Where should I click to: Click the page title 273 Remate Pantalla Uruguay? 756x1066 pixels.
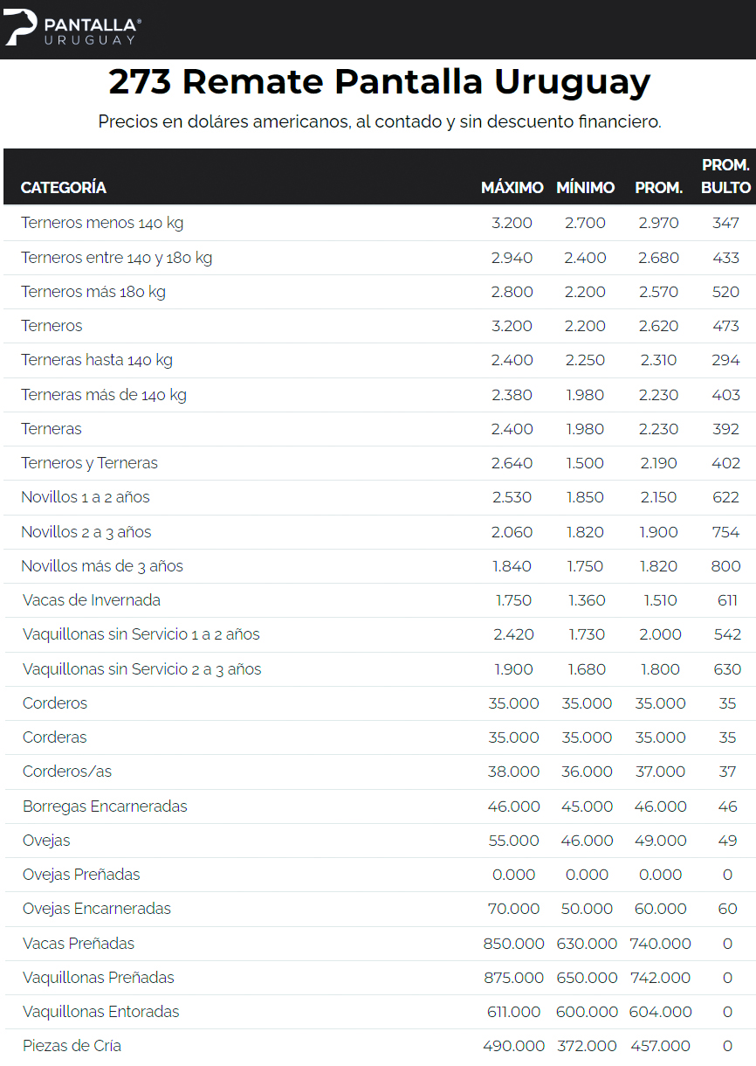pos(379,82)
